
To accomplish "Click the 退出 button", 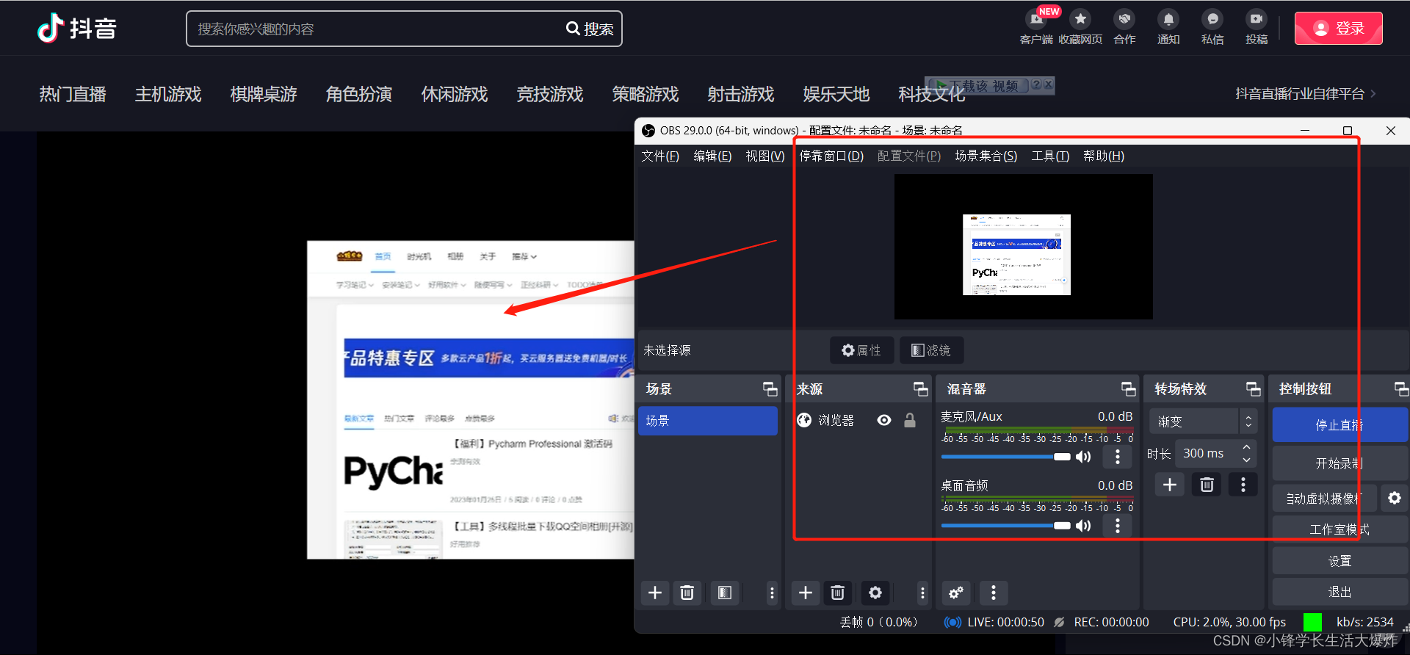I will click(1339, 592).
